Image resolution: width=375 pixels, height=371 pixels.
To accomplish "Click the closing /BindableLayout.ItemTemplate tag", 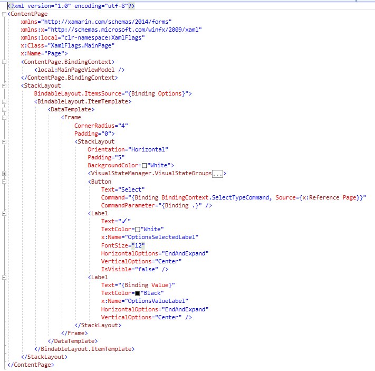I will 84,349.
